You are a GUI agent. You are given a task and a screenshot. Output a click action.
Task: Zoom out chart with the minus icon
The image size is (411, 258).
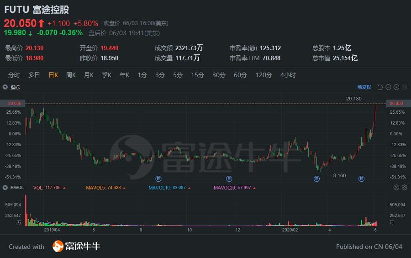tap(388, 87)
